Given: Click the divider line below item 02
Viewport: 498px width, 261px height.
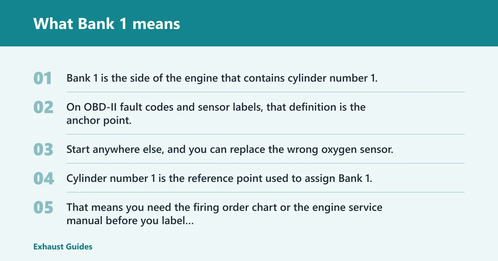Looking at the screenshot, I should [x=266, y=134].
